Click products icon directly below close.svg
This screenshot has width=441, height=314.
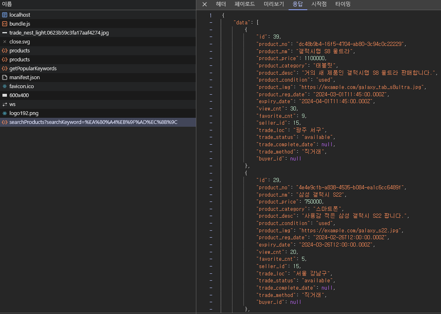point(4,51)
